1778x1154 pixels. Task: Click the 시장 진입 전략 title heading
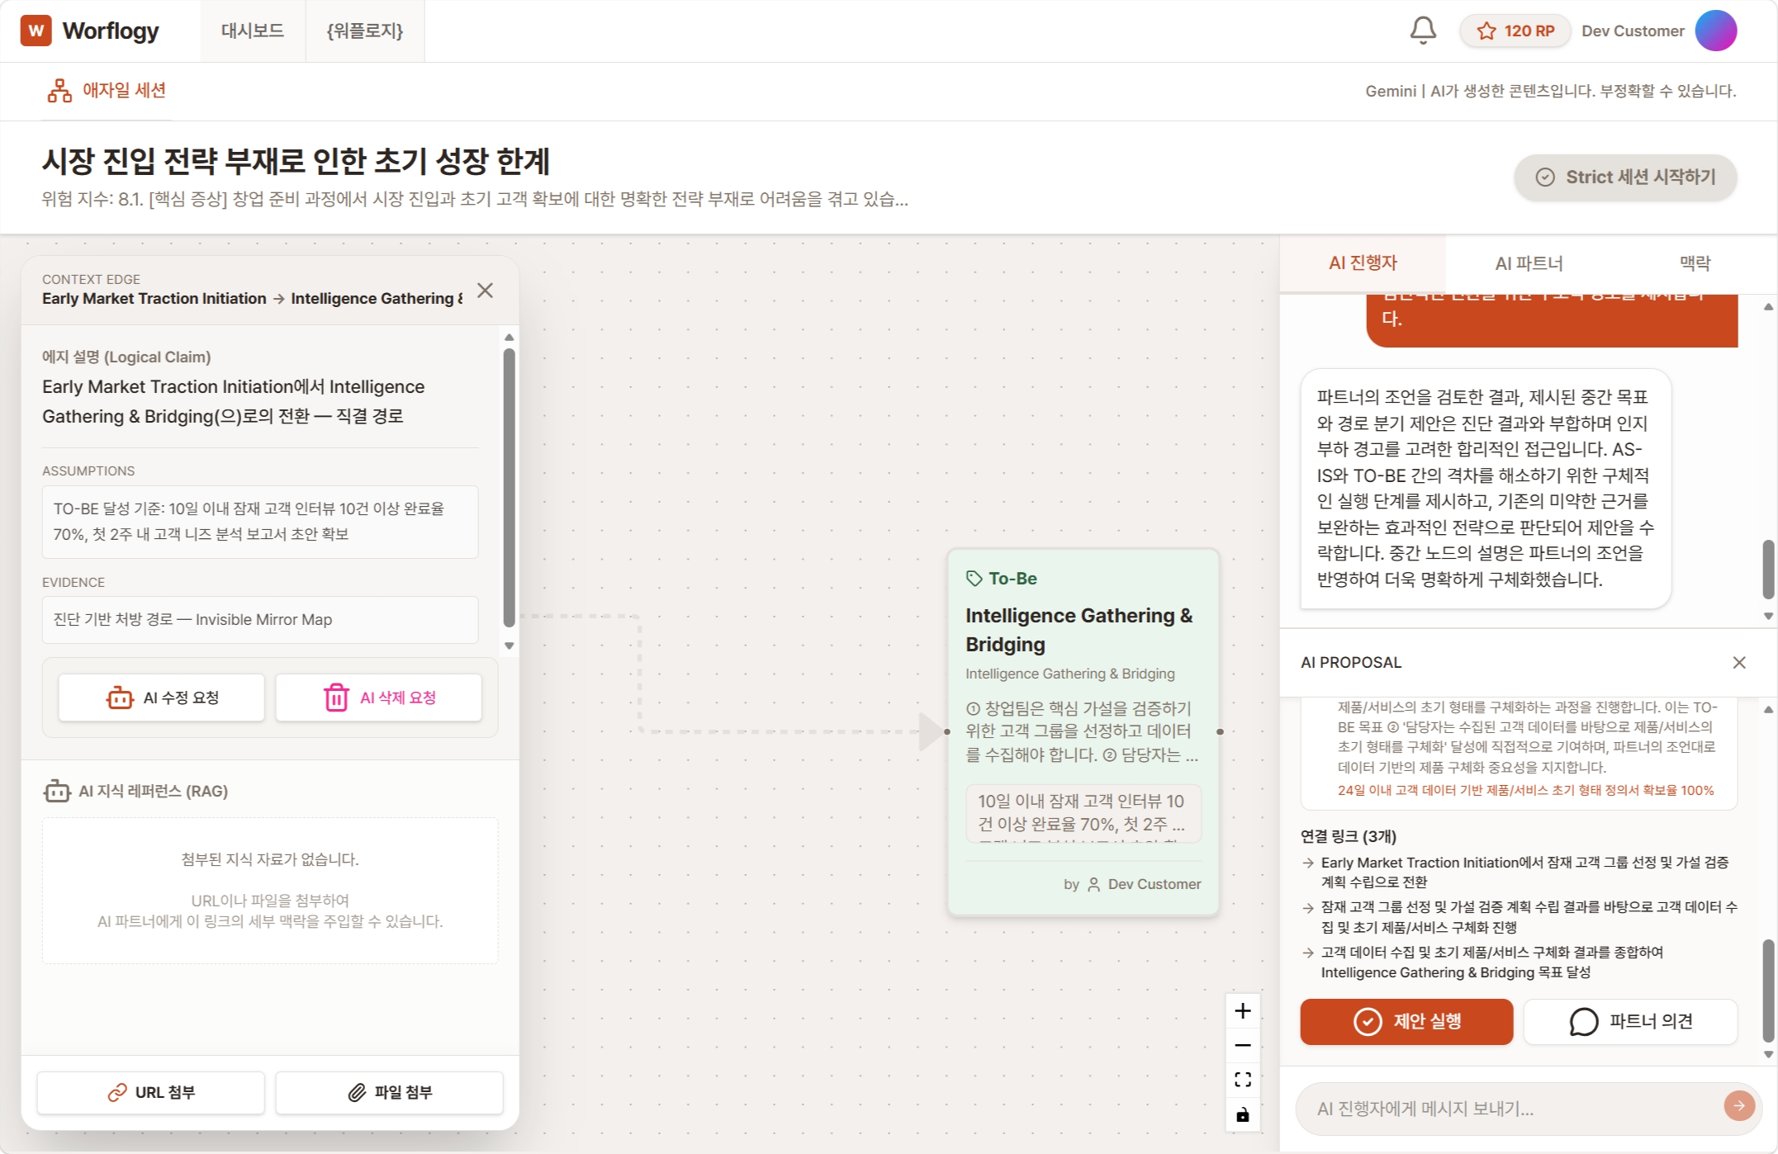point(296,161)
